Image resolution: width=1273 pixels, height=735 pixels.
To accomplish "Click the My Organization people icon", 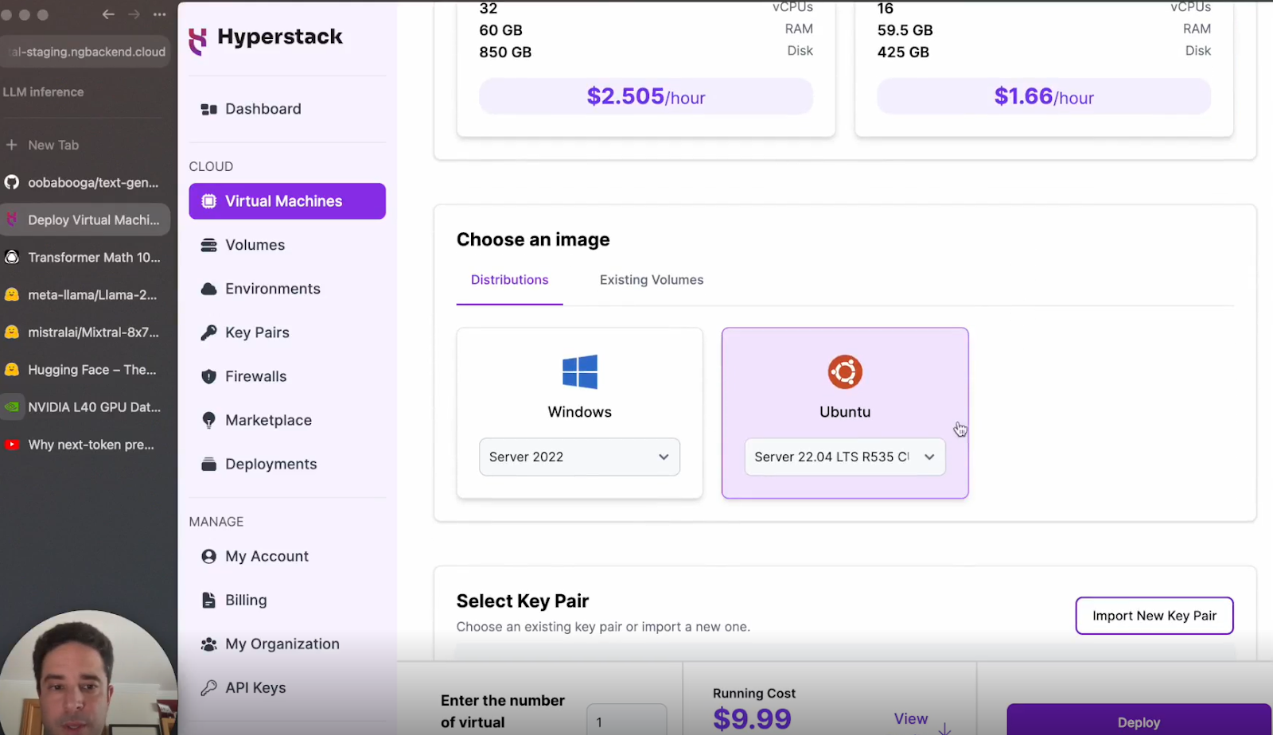I will [x=208, y=644].
